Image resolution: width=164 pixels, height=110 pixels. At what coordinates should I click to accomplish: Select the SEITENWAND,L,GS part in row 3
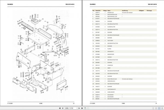[x=112, y=16]
